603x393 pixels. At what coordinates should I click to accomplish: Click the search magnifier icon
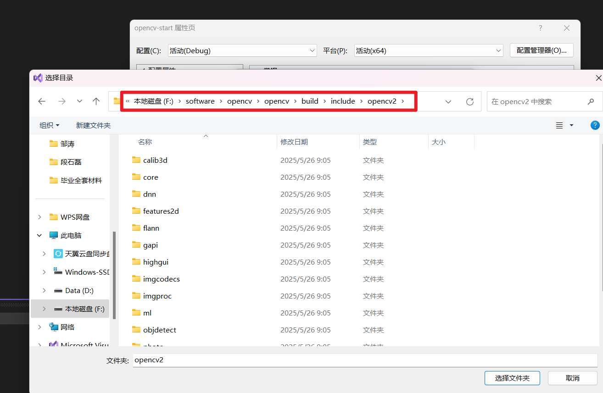click(591, 101)
